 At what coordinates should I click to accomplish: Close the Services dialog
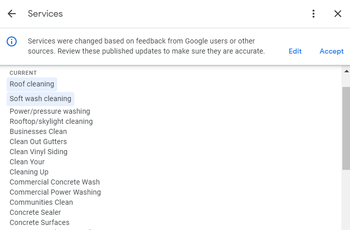[338, 14]
